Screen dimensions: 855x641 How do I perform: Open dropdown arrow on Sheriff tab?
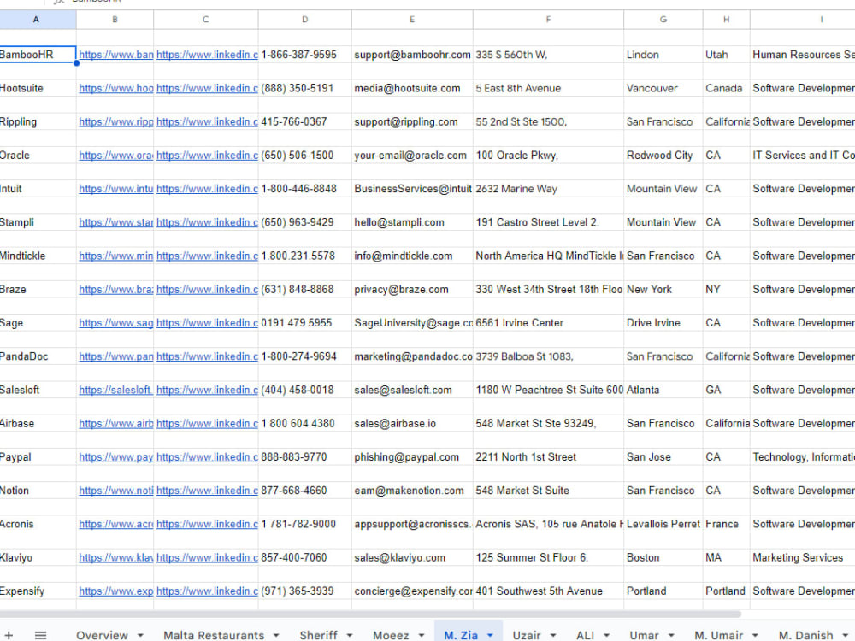tap(350, 635)
